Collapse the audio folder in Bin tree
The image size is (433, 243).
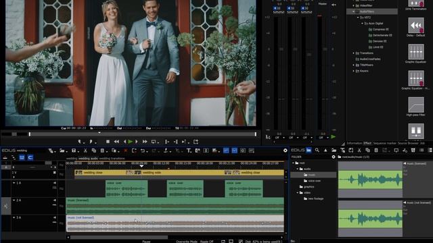(298, 169)
